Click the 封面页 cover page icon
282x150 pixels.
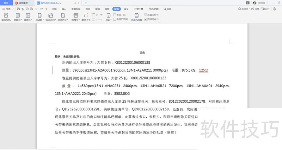[18, 15]
